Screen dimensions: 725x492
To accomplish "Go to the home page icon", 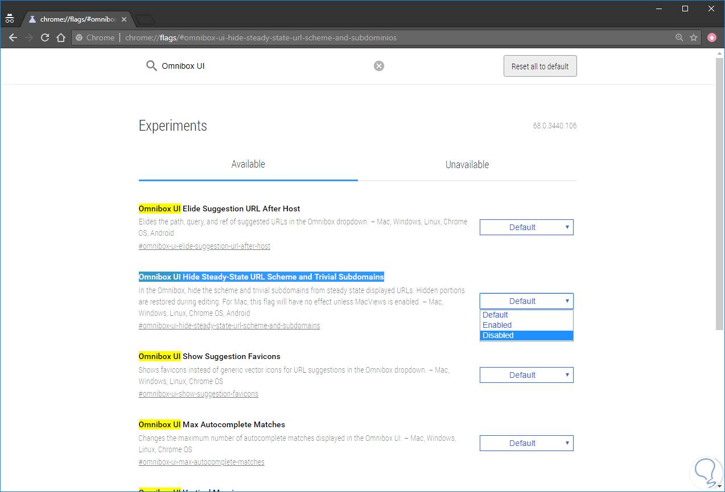I will 61,38.
